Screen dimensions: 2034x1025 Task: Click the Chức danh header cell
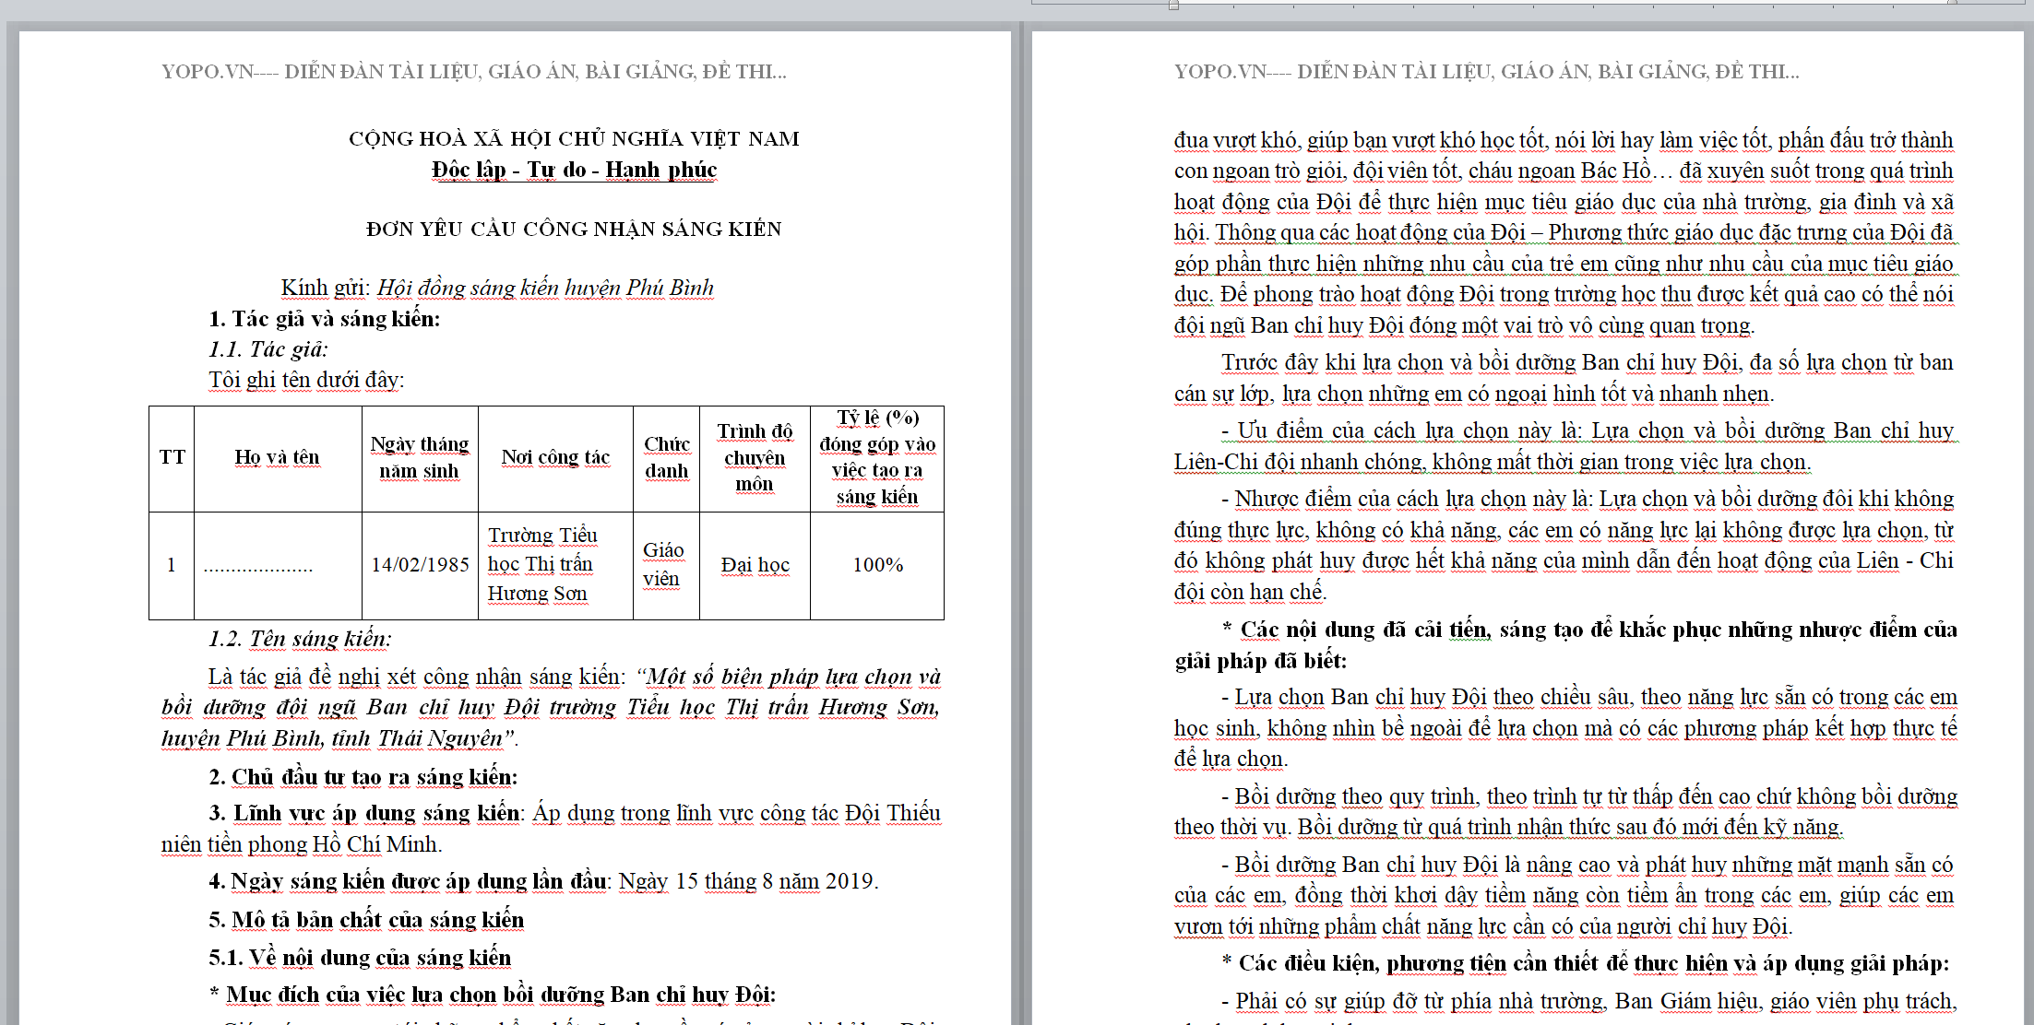[x=666, y=458]
